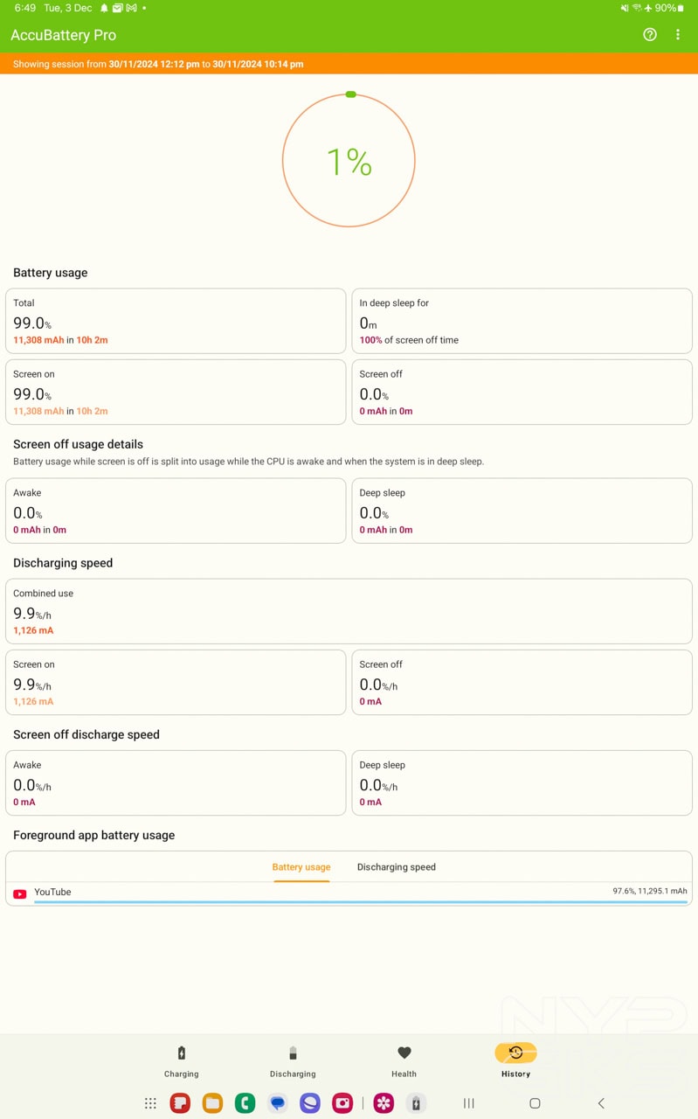Open the app drawer grid icon

point(150,1103)
